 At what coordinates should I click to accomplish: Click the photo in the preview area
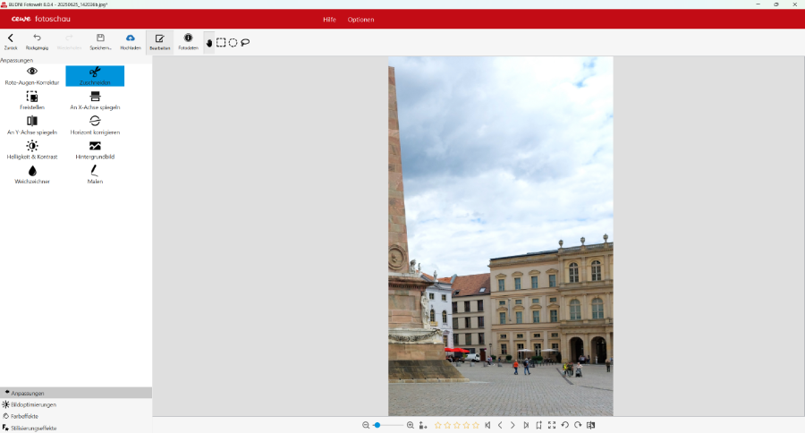501,236
